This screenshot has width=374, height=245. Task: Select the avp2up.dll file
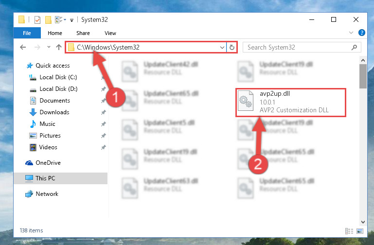[x=290, y=102]
